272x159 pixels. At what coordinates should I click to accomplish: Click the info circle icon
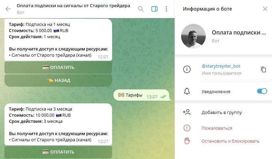(x=187, y=69)
